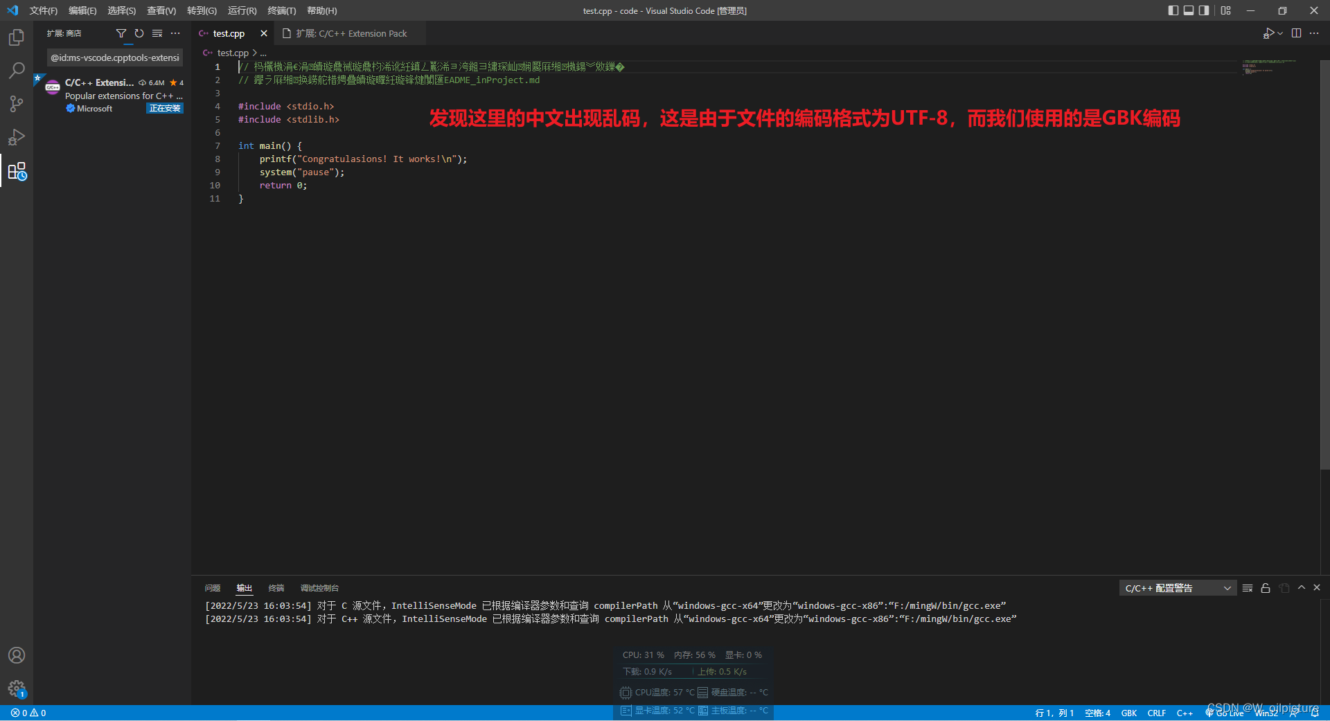Open the 选择(S) menu
1330x721 pixels.
(121, 10)
